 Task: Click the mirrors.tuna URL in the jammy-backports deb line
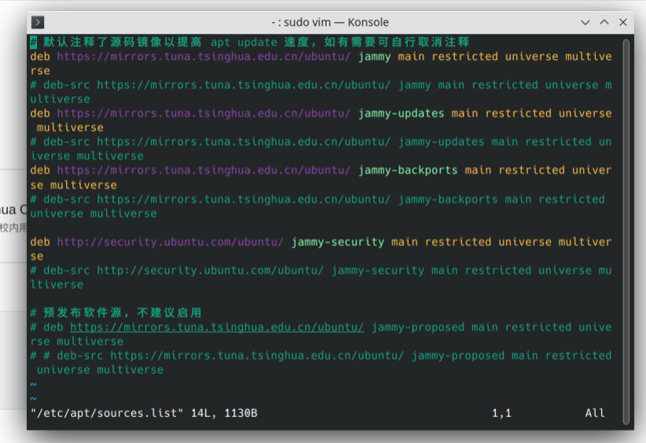(x=204, y=170)
